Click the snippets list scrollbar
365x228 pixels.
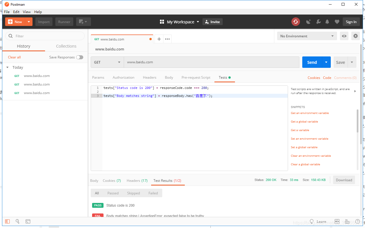(358, 121)
